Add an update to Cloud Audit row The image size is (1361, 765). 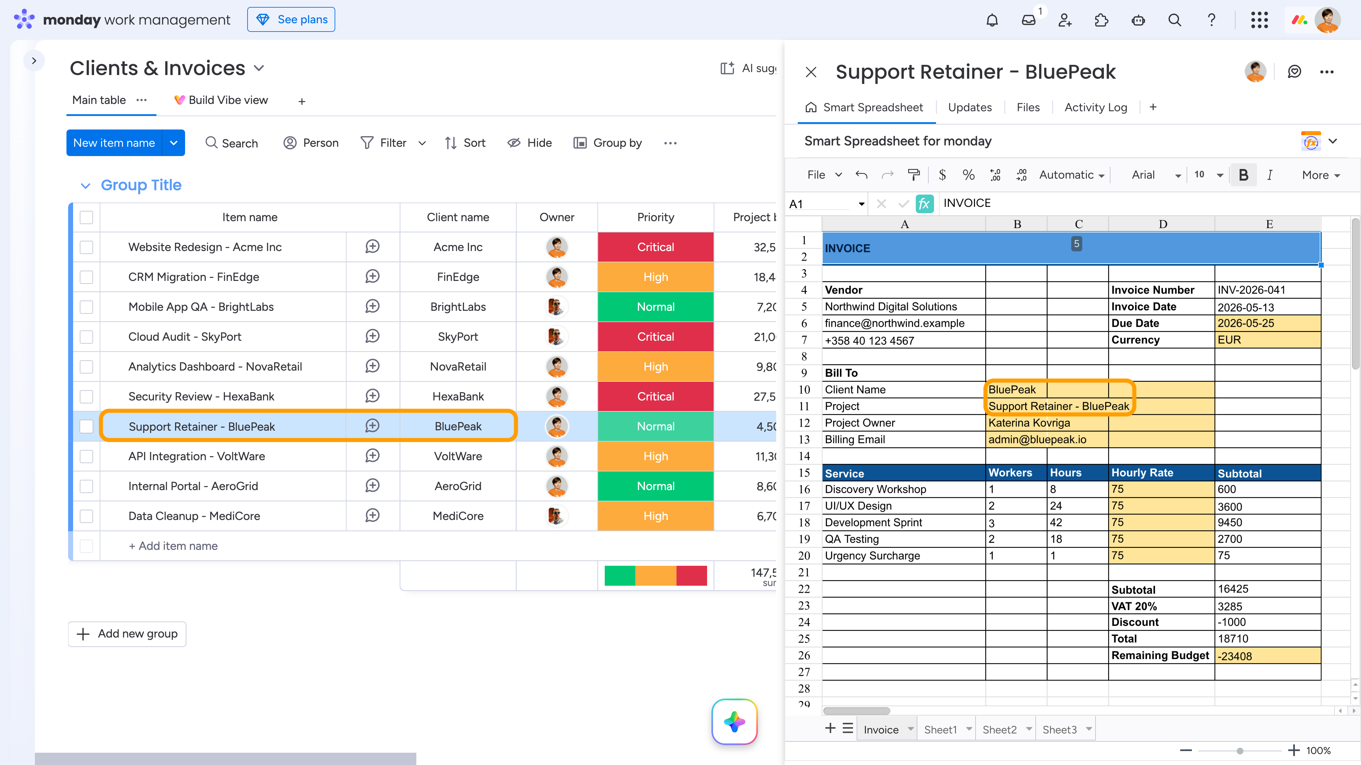372,336
